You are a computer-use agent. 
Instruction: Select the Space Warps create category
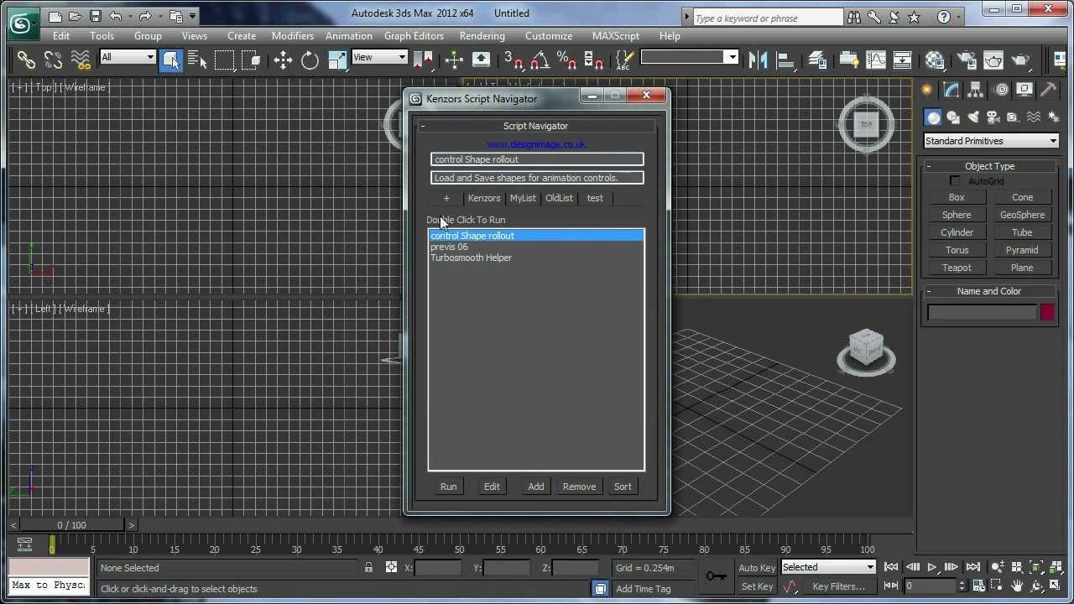1034,117
